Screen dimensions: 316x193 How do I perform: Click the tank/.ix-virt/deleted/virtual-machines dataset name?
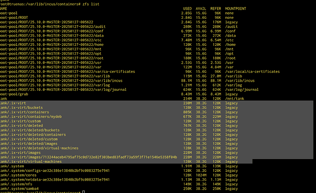click(x=39, y=148)
